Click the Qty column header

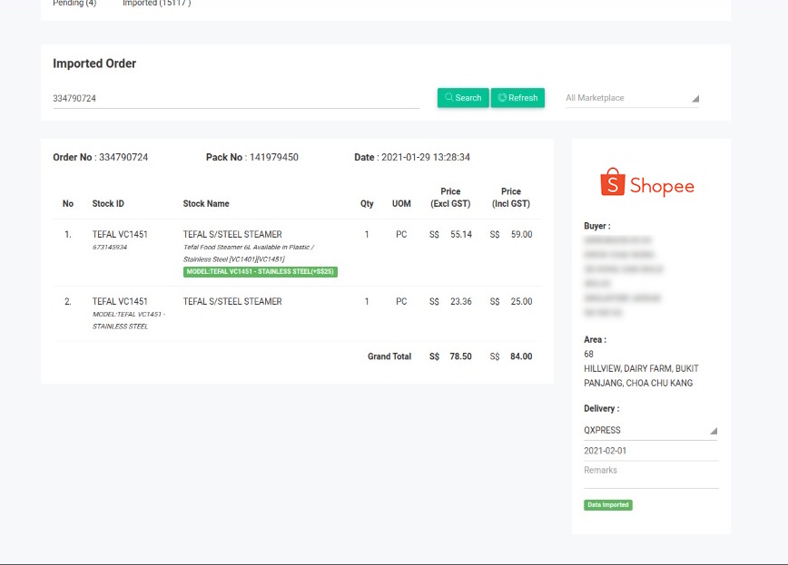point(367,203)
